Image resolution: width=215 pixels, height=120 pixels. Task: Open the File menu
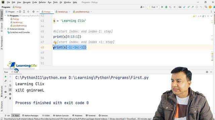click(8, 2)
